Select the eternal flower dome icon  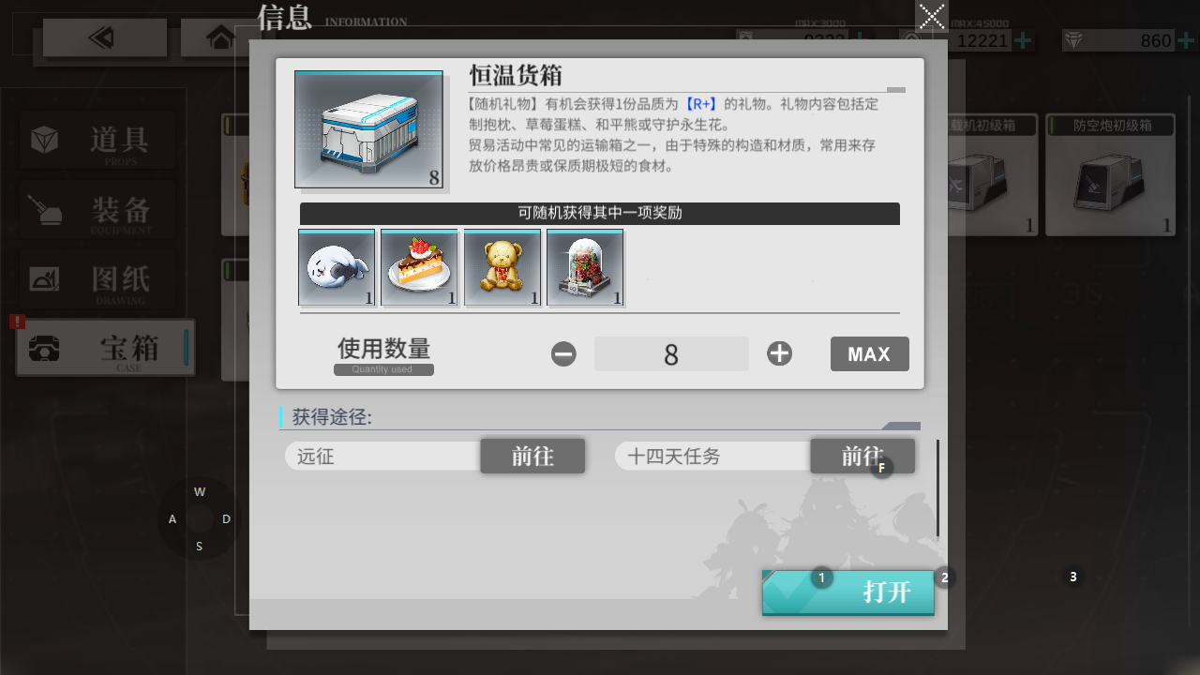pyautogui.click(x=584, y=267)
